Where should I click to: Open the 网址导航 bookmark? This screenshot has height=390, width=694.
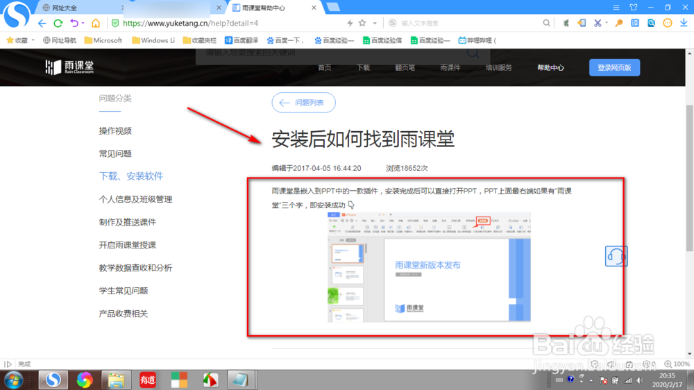tap(59, 40)
